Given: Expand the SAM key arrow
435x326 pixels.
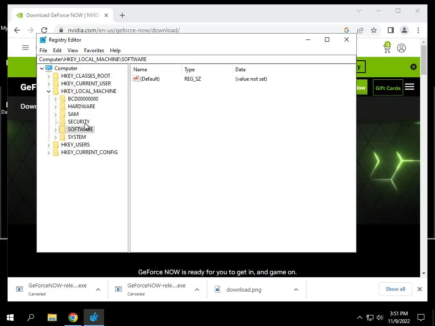Looking at the screenshot, I should click(x=55, y=114).
